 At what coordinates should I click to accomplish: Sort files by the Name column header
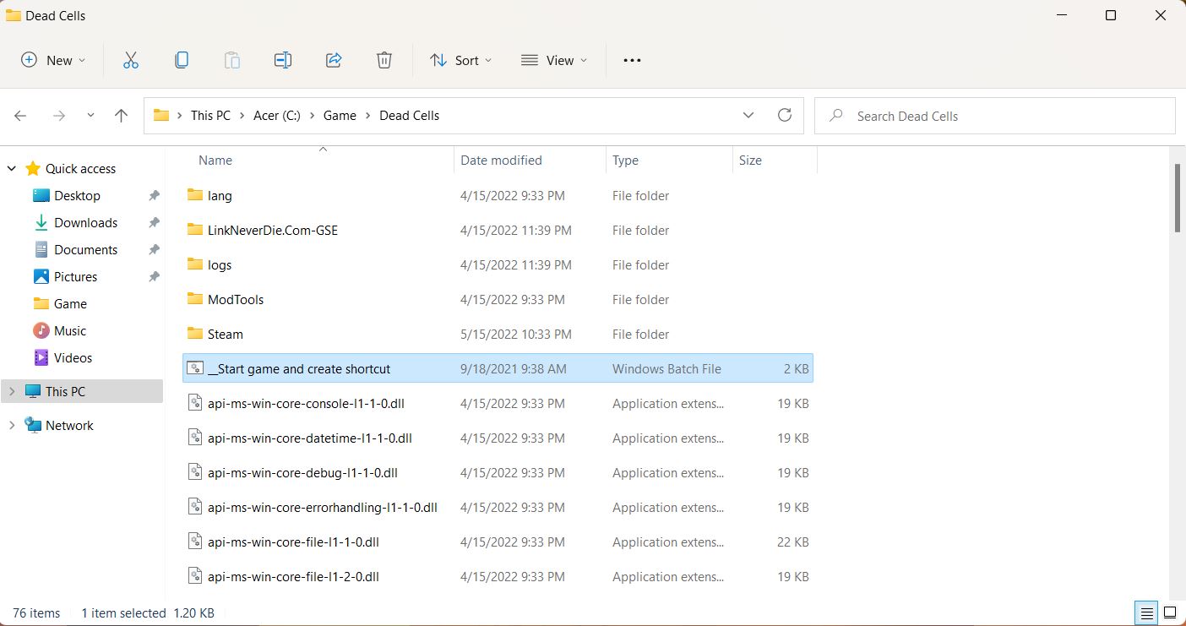[215, 160]
